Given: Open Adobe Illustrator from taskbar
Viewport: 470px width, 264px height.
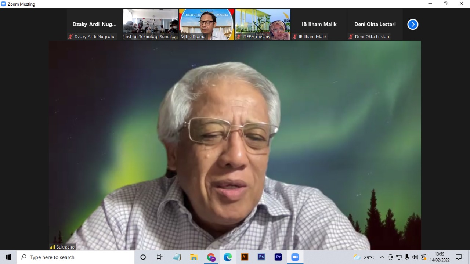Looking at the screenshot, I should coord(245,257).
